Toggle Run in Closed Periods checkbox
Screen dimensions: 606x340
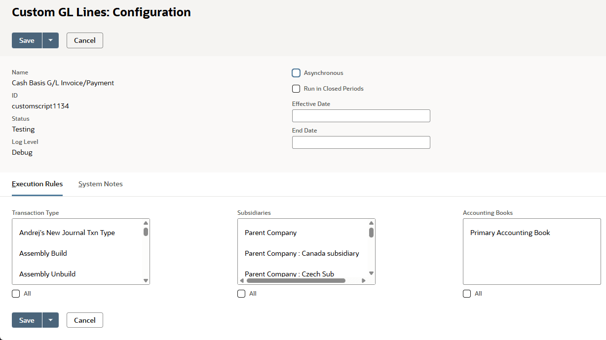(x=296, y=89)
